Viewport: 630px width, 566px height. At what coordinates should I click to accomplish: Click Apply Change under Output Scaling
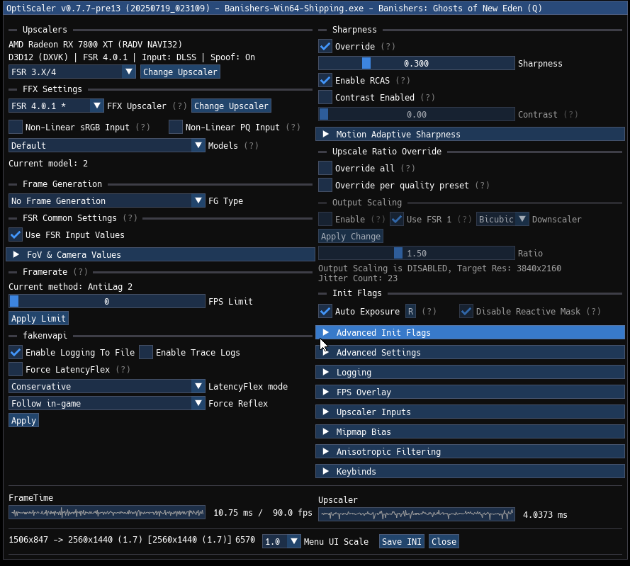[351, 236]
